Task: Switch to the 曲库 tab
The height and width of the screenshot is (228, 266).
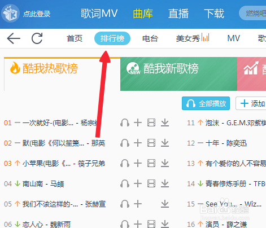Action: (143, 14)
